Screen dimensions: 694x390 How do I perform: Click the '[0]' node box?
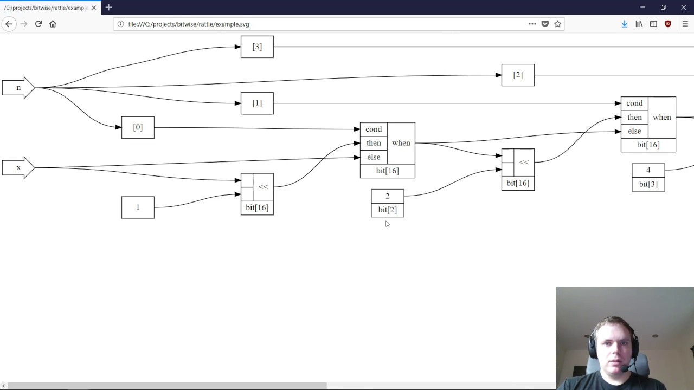coord(138,127)
